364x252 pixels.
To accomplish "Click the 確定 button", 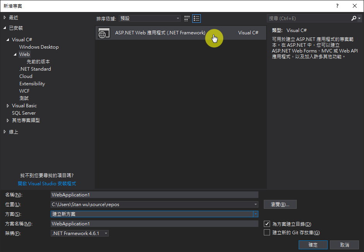I will tap(313, 245).
